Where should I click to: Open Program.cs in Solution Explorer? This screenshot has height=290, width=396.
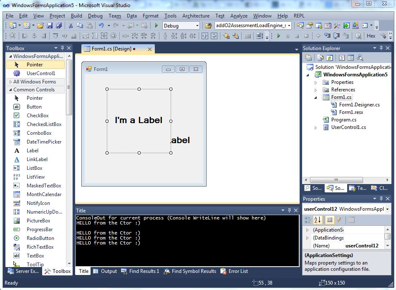[x=344, y=120]
